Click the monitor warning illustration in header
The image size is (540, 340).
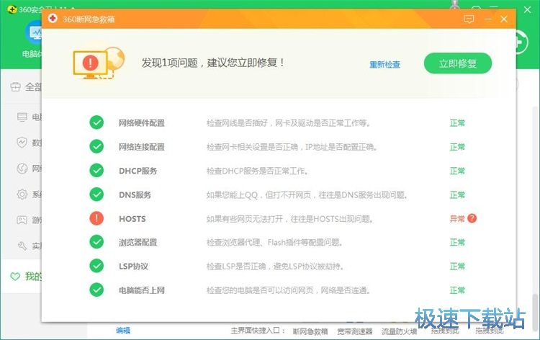pos(99,63)
